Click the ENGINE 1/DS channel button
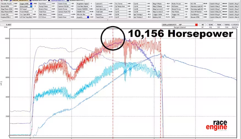The image size is (241, 139). pos(83,12)
